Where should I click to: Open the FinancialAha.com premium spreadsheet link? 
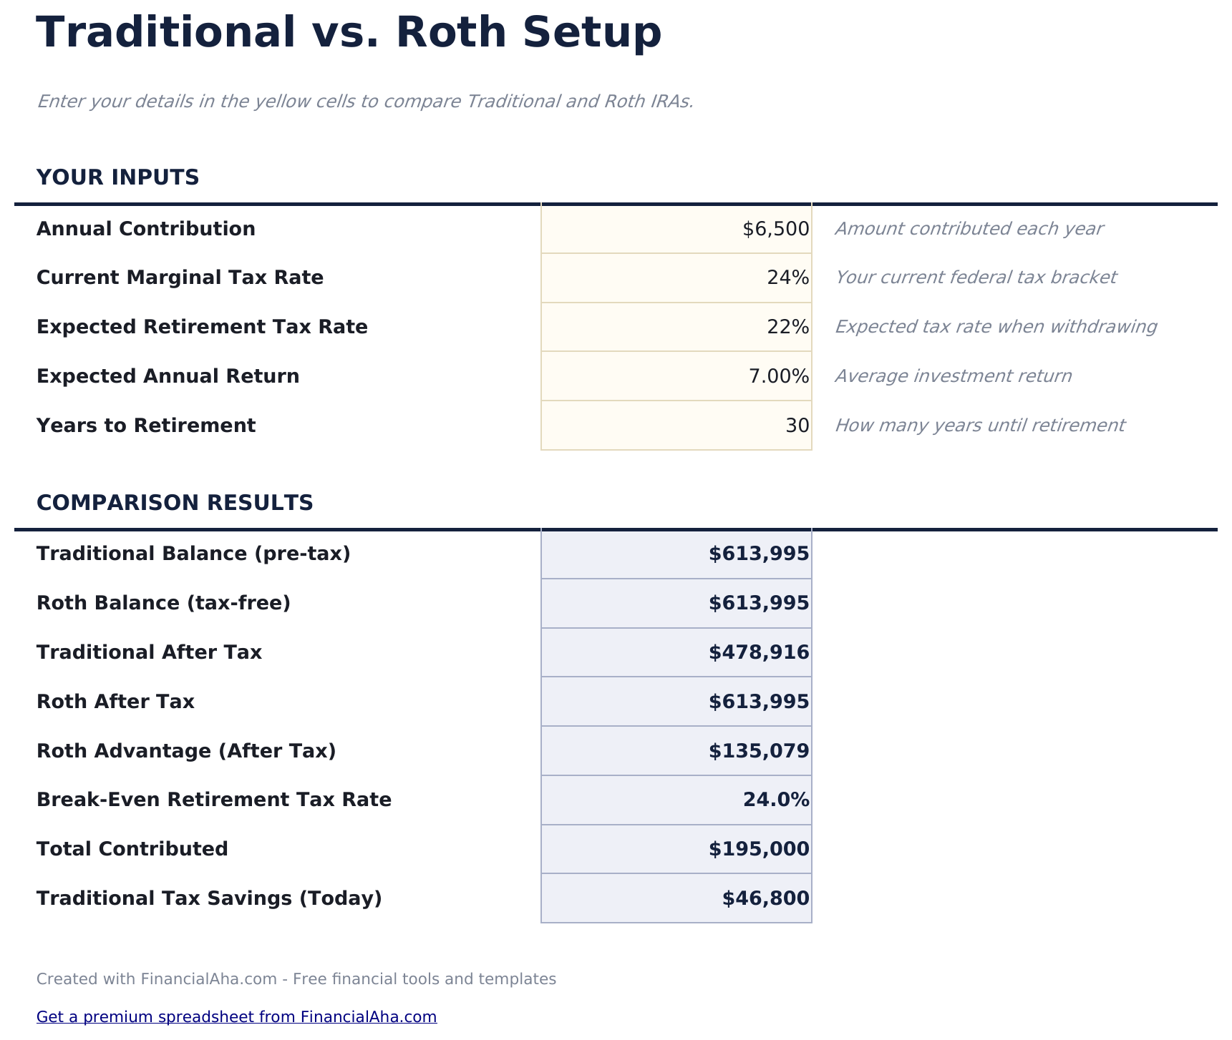(x=236, y=1016)
